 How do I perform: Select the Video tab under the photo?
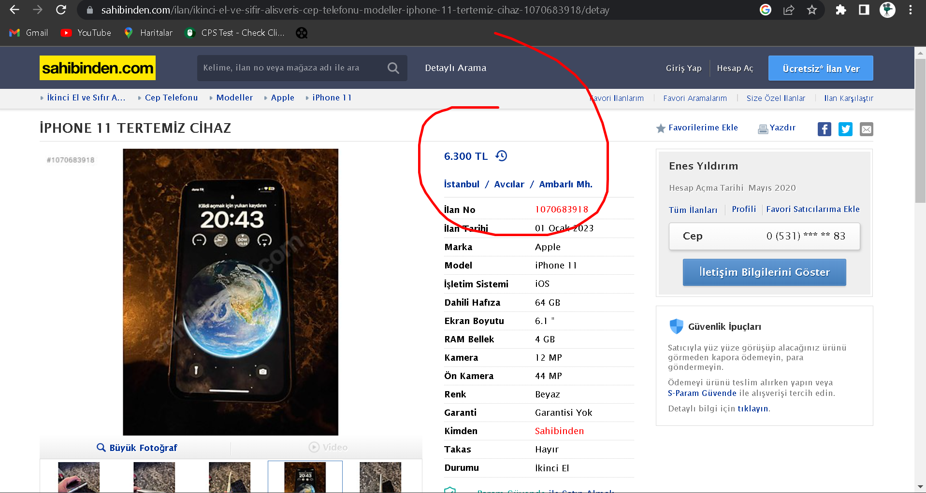tap(328, 448)
